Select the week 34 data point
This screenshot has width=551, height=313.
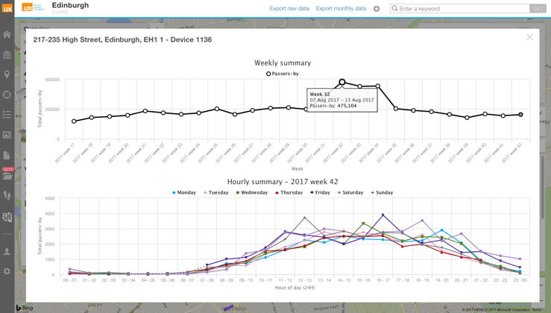click(x=378, y=86)
